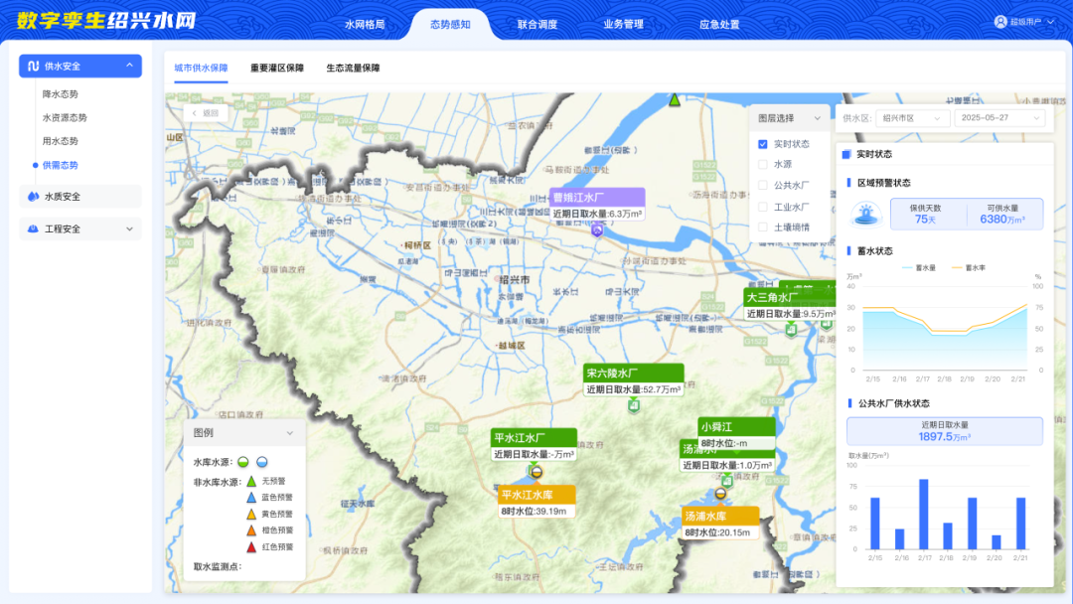Open the 水质安全 sidebar section
This screenshot has width=1073, height=604.
point(80,197)
